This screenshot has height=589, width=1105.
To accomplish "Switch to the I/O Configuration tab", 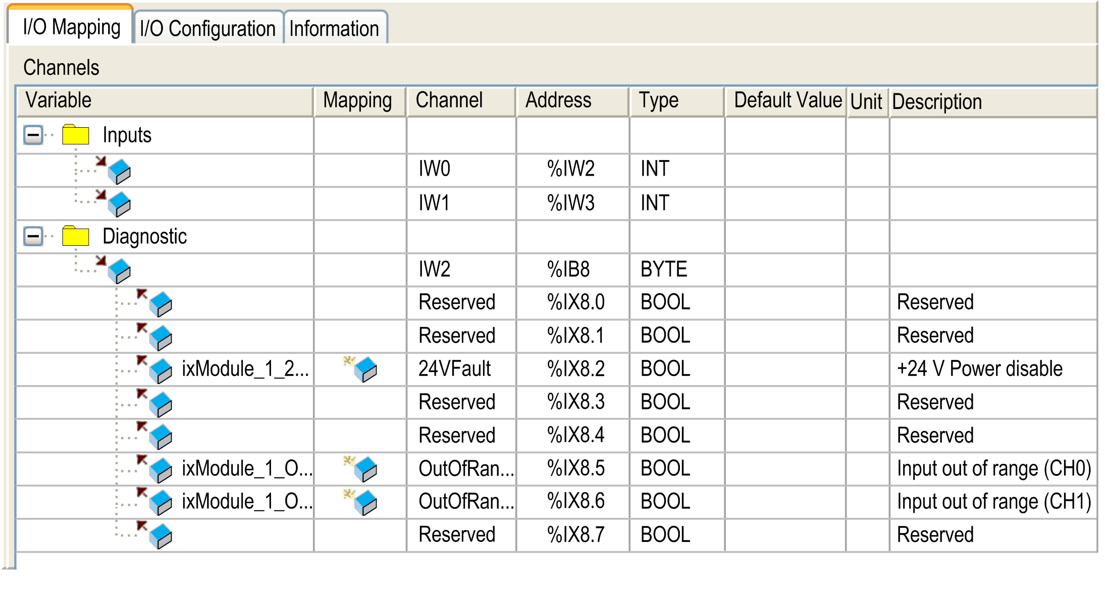I will click(207, 29).
